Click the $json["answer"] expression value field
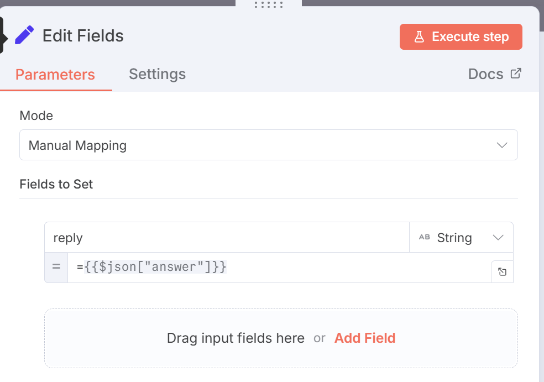Viewport: 544px width, 382px height. click(x=276, y=268)
